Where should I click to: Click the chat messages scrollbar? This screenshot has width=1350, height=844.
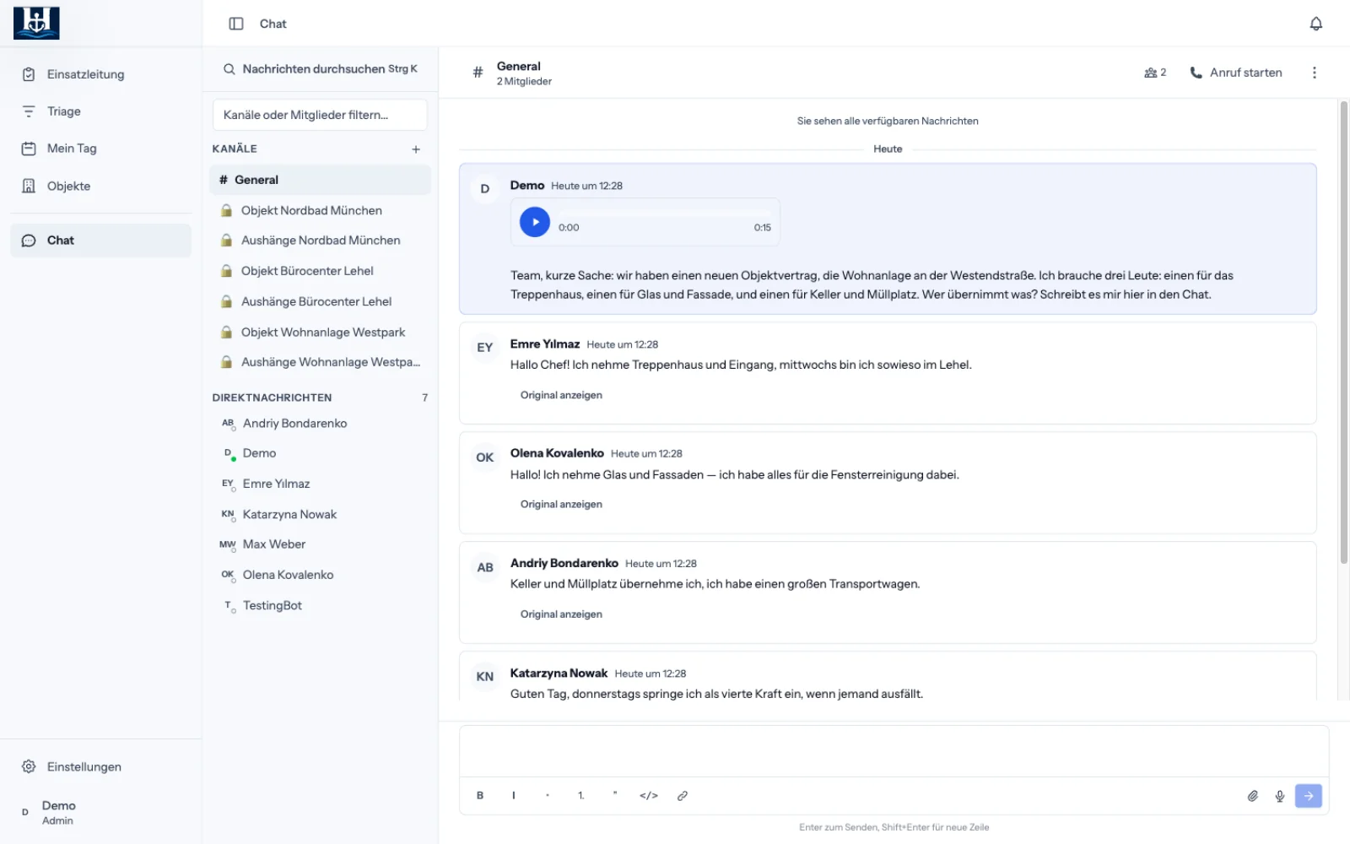tap(1344, 333)
